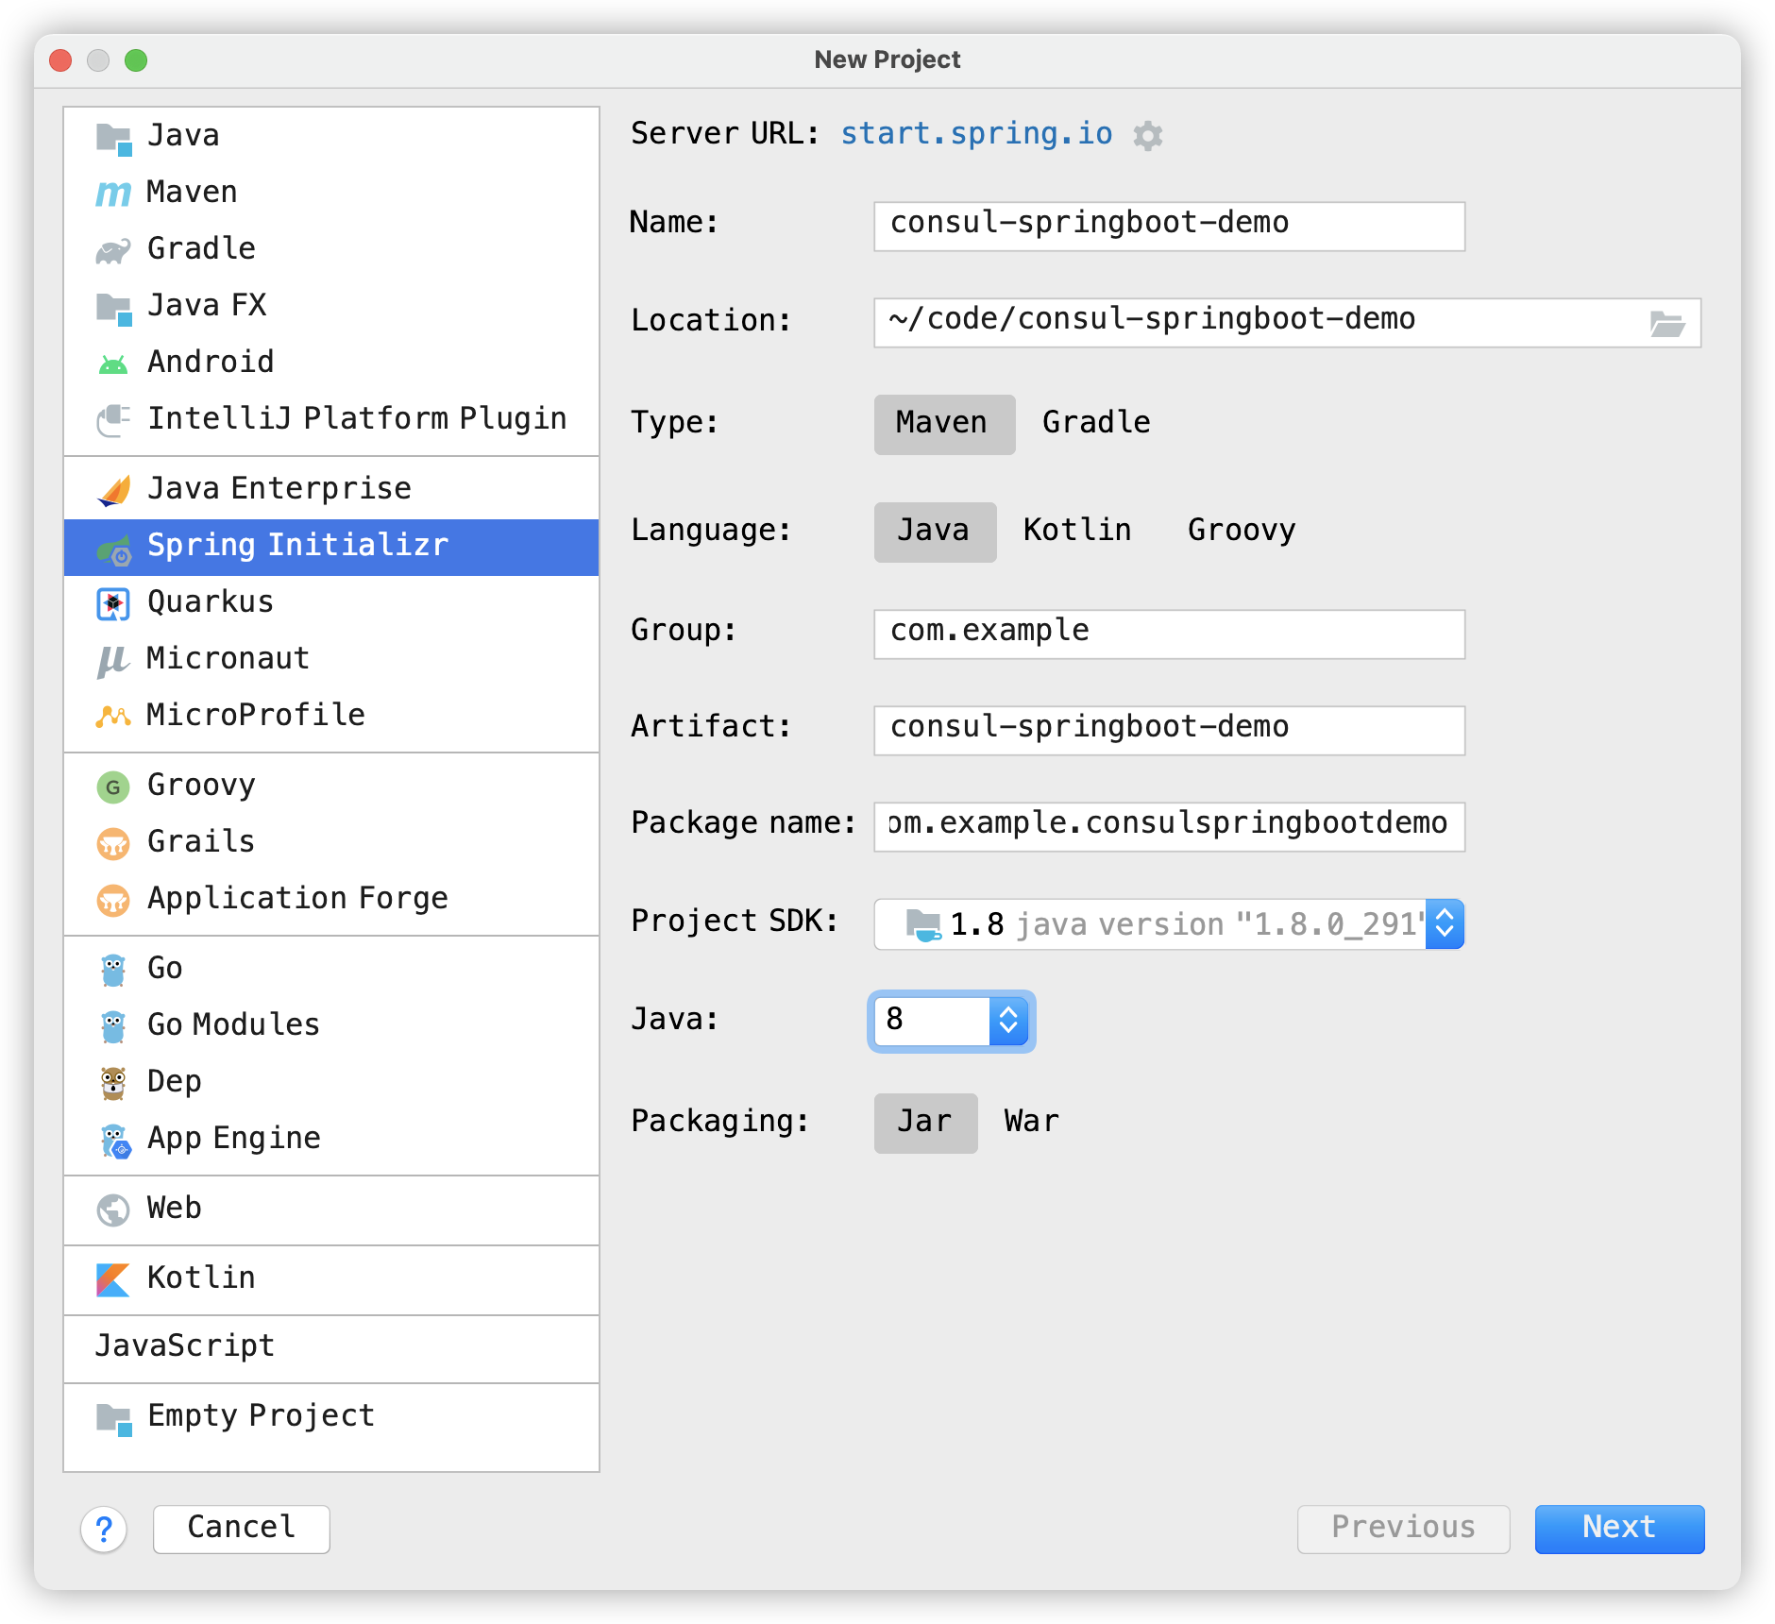Choose Kotlin as the language
The height and width of the screenshot is (1624, 1775).
pos(1077,531)
